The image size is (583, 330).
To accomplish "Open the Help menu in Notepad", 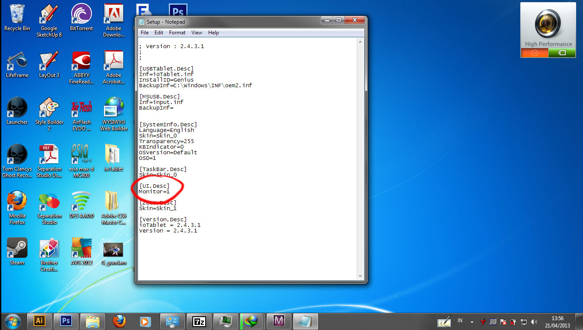I will [213, 33].
